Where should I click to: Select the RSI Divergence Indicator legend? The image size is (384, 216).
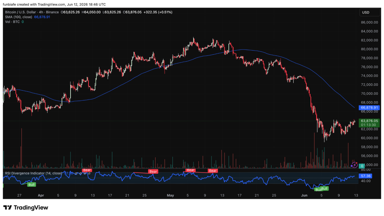click(x=33, y=173)
